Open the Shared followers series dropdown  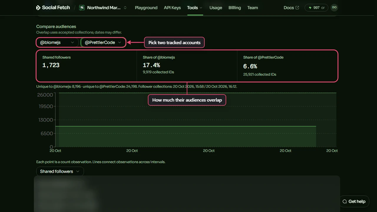60,171
